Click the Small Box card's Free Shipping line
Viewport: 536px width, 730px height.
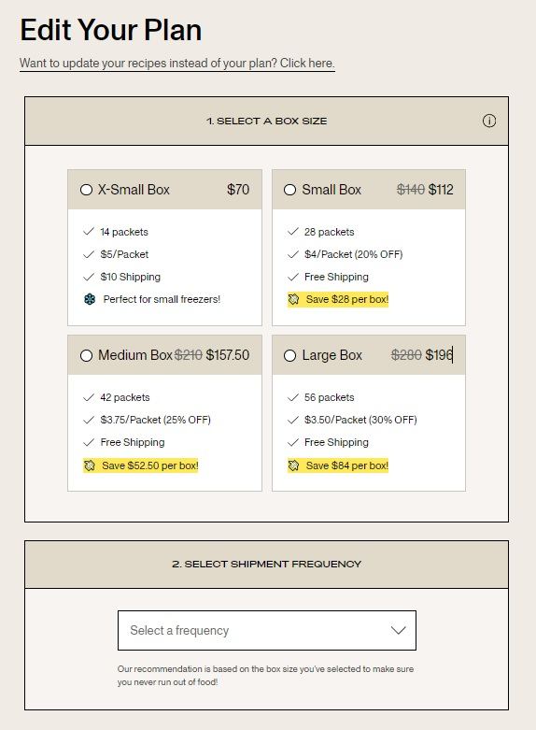click(x=336, y=277)
